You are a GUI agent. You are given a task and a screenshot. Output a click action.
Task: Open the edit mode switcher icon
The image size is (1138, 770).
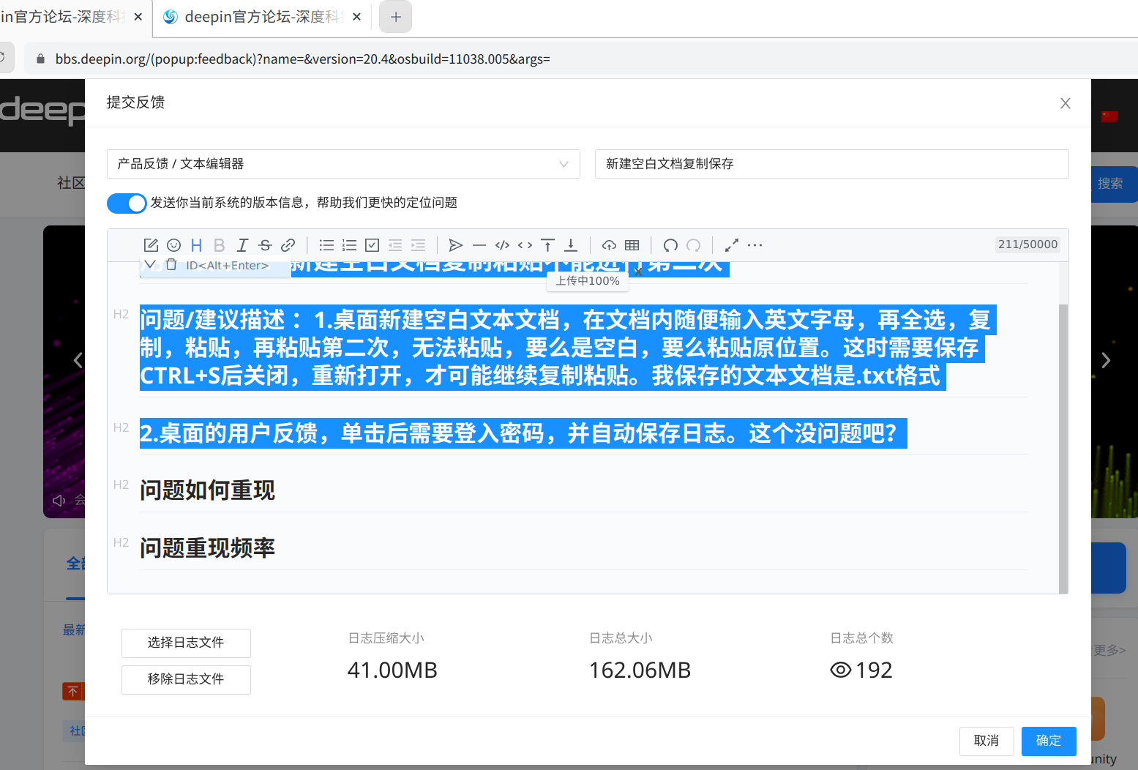tap(151, 245)
